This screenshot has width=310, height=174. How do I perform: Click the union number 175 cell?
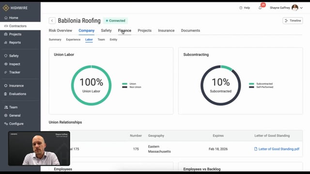coord(136,149)
